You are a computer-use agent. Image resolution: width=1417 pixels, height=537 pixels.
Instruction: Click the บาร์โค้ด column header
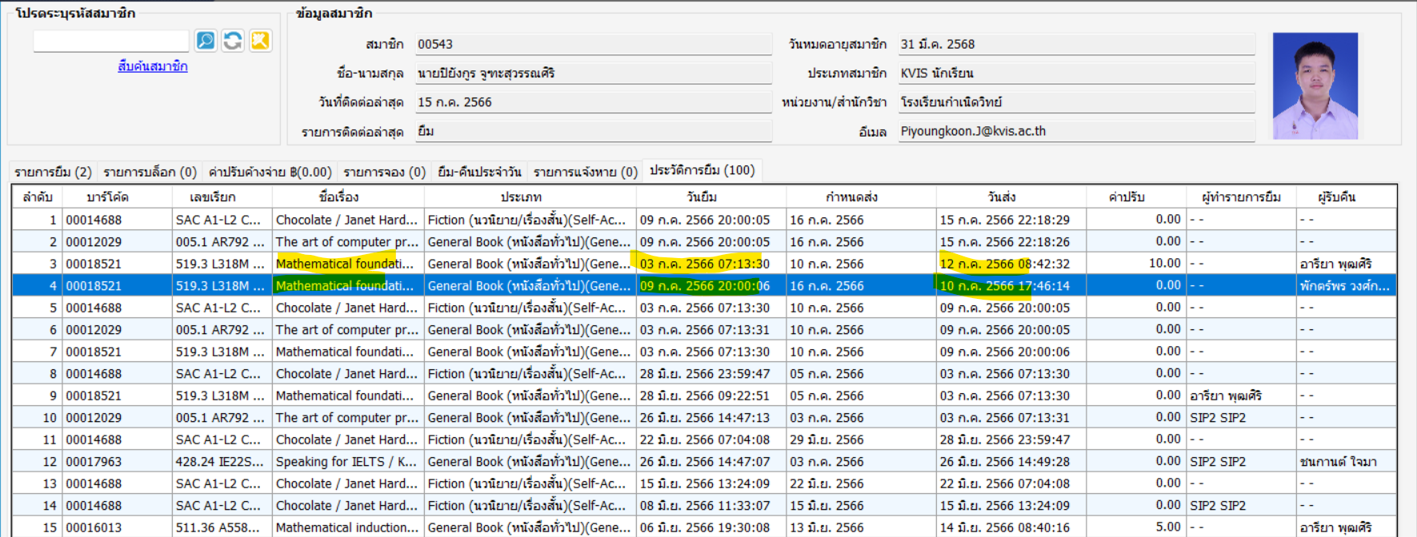107,197
